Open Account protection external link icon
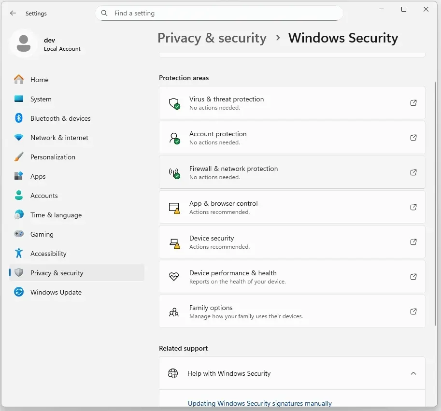Screen dimensions: 441x411 pos(413,138)
